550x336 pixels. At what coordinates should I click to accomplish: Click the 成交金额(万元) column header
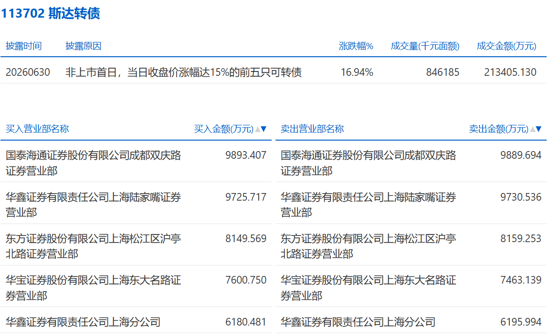pyautogui.click(x=507, y=46)
